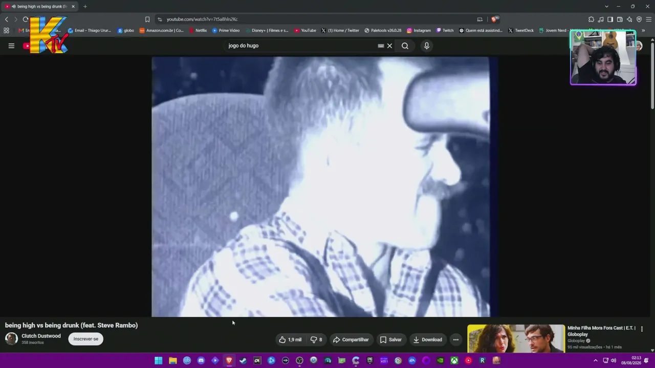Open the Amazon.com.br bookmark
Viewport: 655px width, 368px height.
pyautogui.click(x=162, y=31)
